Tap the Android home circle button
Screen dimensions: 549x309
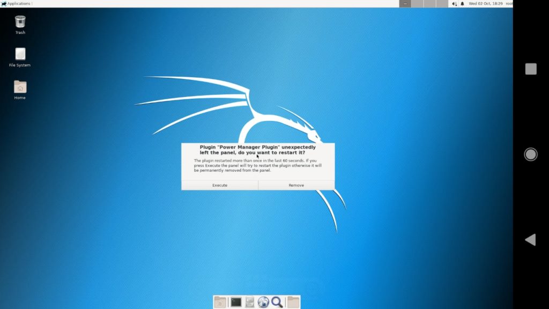tap(530, 154)
